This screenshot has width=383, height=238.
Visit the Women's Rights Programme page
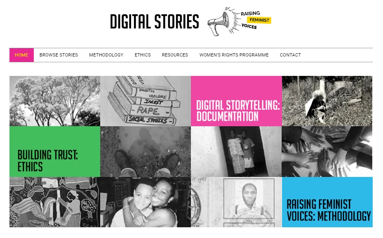pyautogui.click(x=234, y=55)
